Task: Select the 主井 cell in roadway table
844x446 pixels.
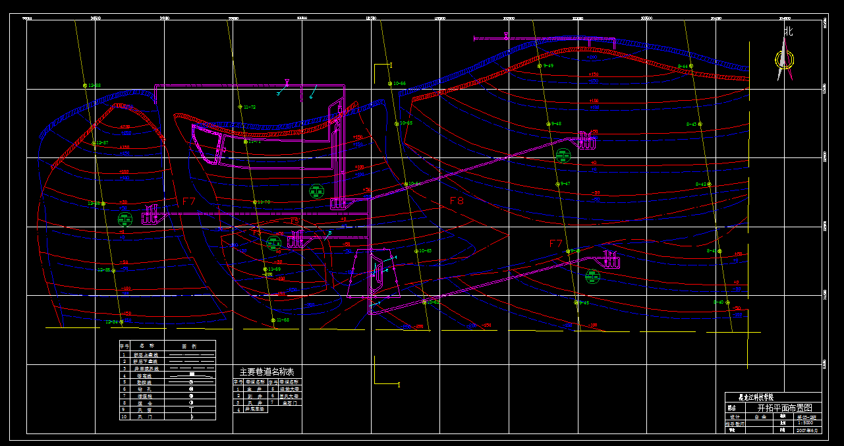Action: [255, 389]
